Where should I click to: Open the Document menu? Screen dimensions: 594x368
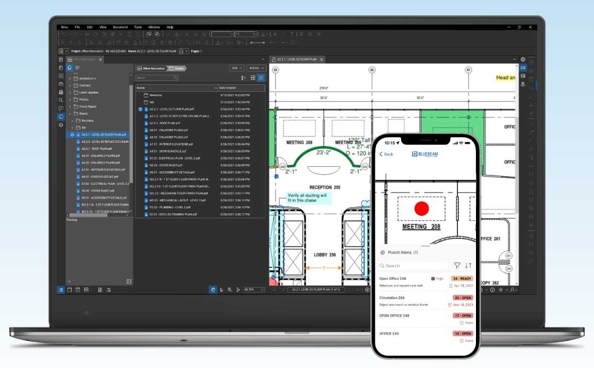(x=120, y=27)
